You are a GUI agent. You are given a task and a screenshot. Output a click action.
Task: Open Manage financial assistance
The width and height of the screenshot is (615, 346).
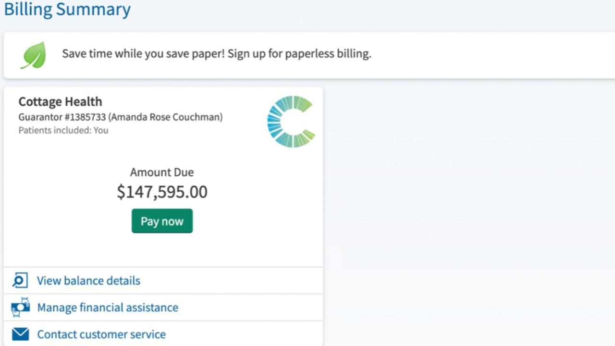coord(108,308)
